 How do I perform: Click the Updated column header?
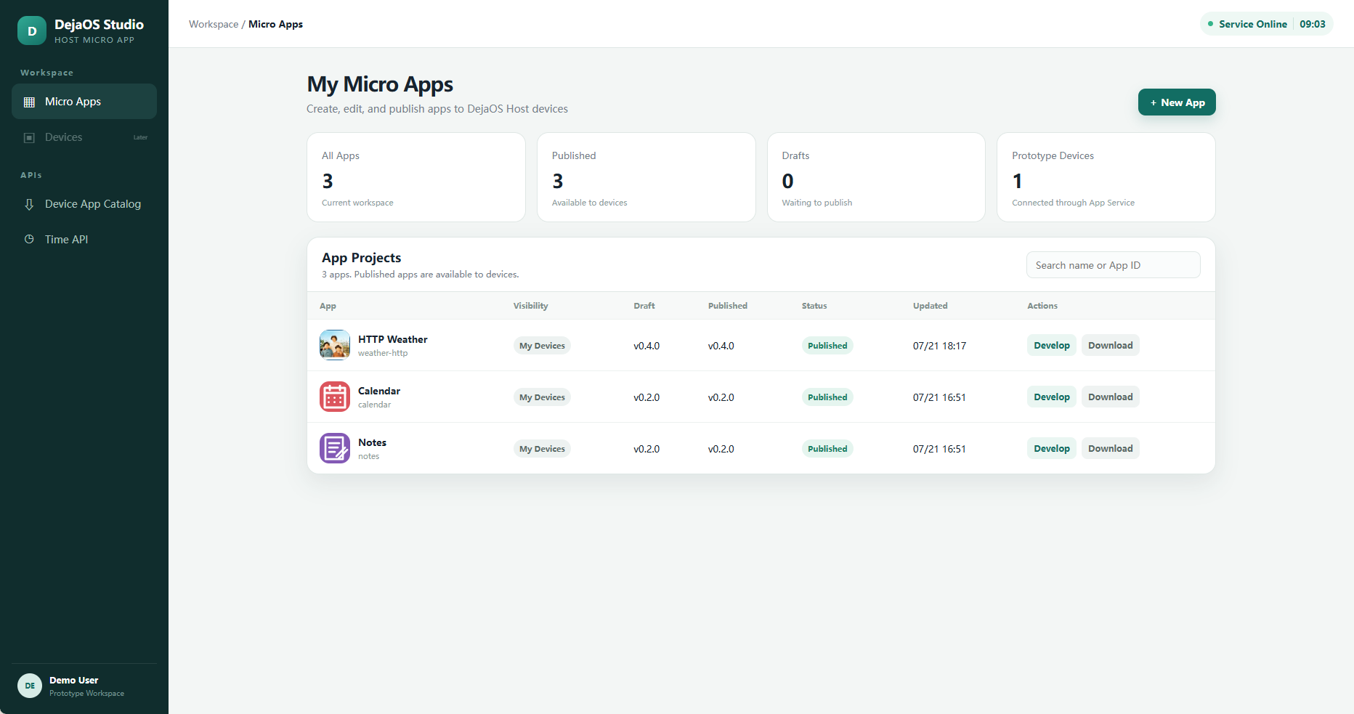pos(930,306)
